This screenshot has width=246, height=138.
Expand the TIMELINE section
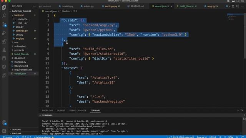[17, 133]
